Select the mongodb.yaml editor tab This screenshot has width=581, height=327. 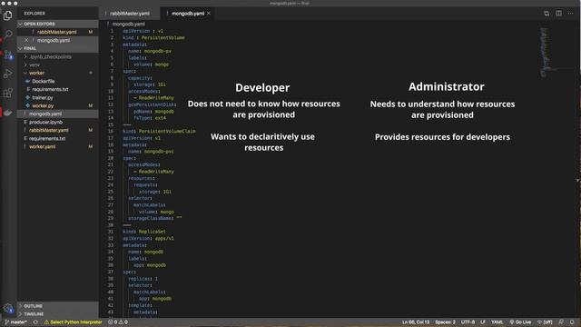tap(188, 14)
